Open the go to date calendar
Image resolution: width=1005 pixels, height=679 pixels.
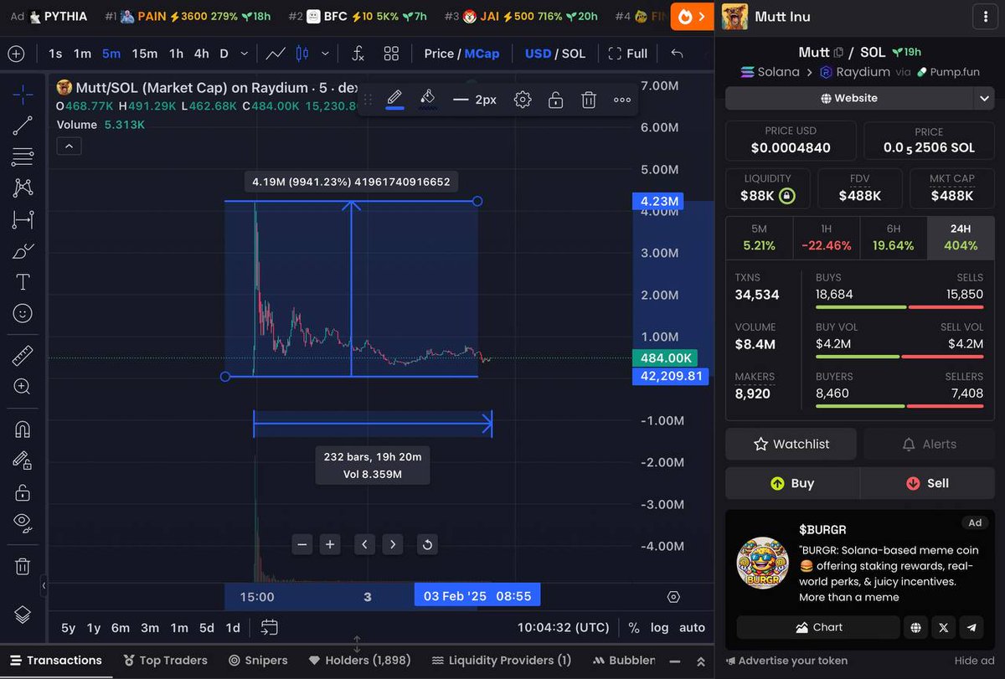269,627
